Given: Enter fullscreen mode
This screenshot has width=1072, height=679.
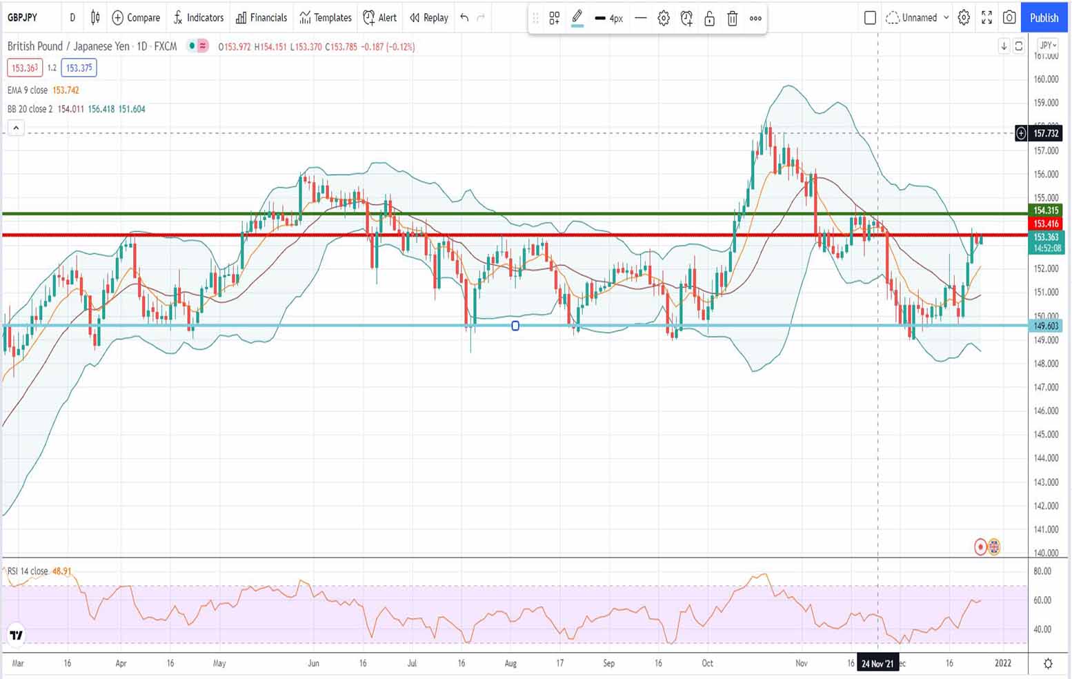Looking at the screenshot, I should (986, 18).
